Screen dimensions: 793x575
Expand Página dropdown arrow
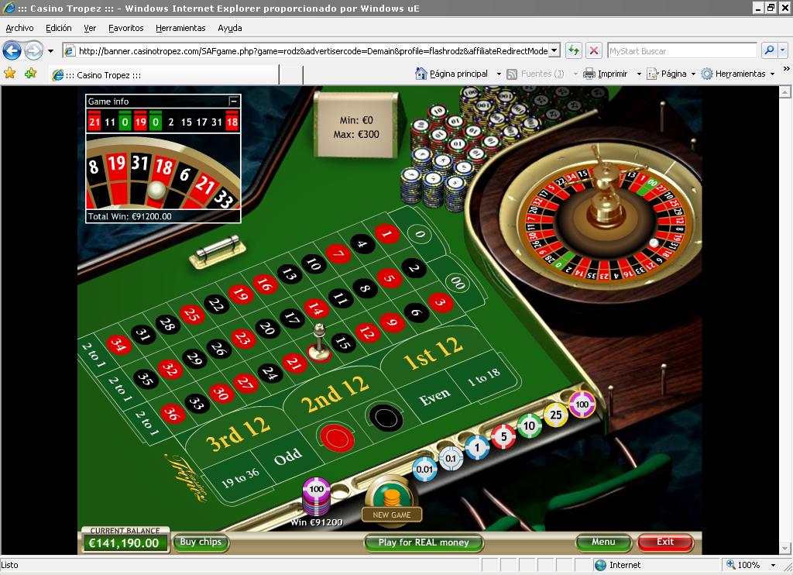693,74
